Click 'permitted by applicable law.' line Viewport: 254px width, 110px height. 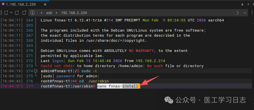72,56
